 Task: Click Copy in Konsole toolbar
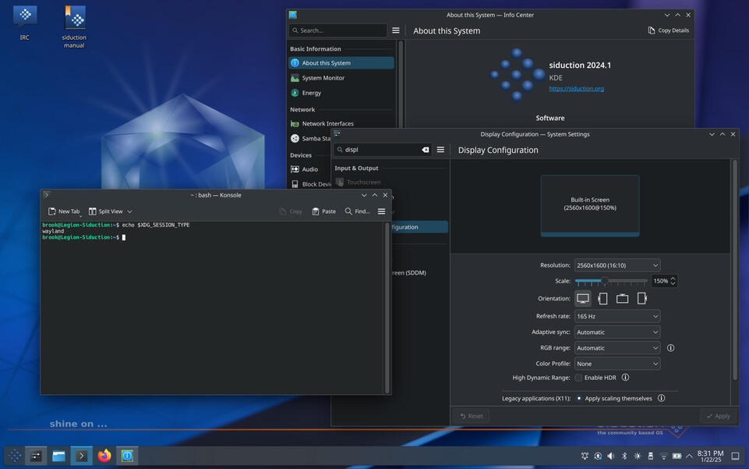pyautogui.click(x=291, y=211)
